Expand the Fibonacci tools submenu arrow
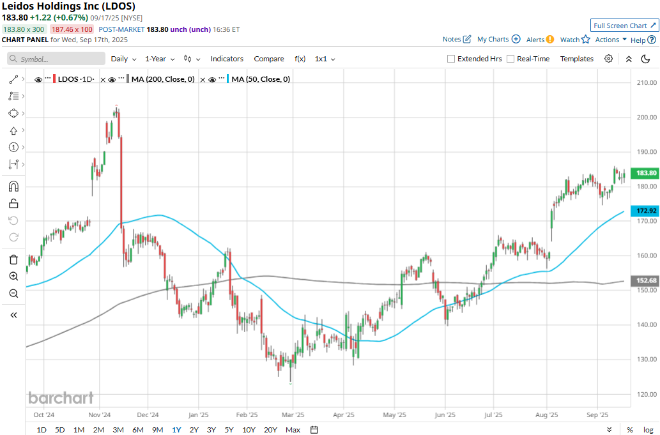The image size is (660, 435). pyautogui.click(x=23, y=96)
